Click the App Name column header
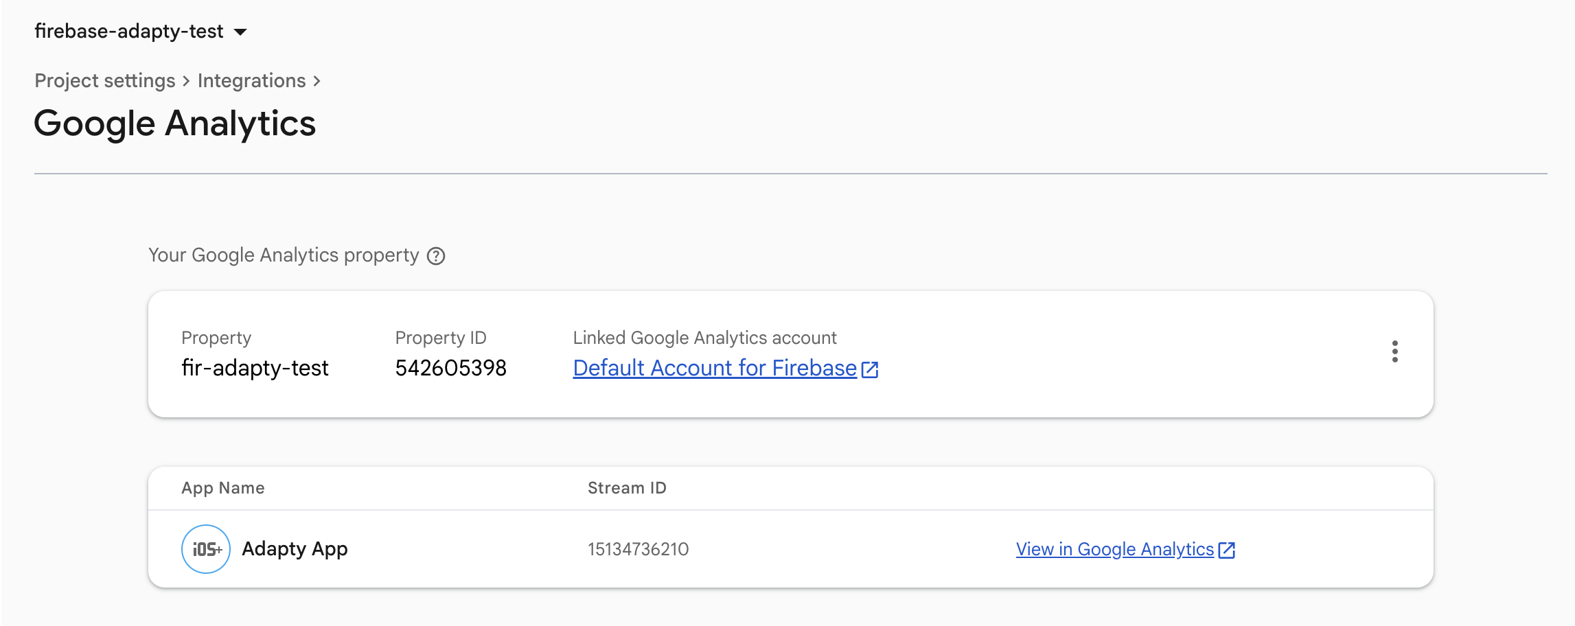Viewport: 1575px width, 626px height. click(x=223, y=488)
